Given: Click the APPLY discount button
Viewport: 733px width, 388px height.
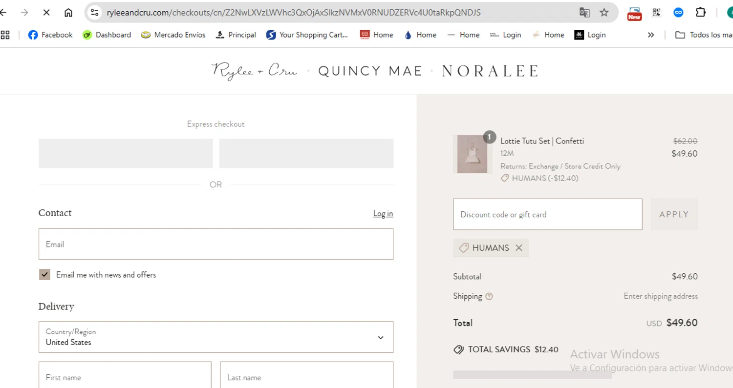Looking at the screenshot, I should [x=674, y=214].
